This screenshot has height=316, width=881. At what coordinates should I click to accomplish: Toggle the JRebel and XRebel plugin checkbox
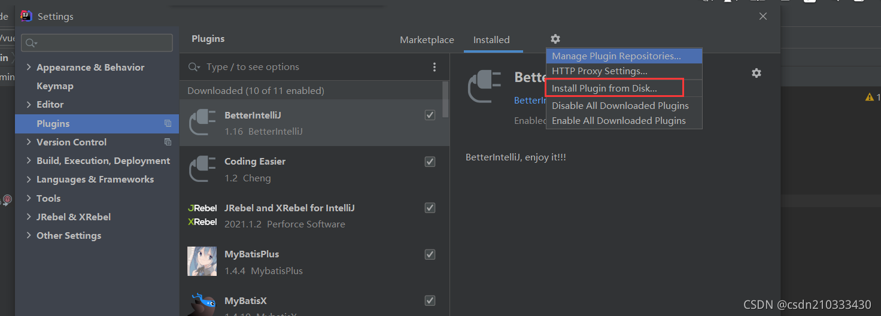click(430, 208)
